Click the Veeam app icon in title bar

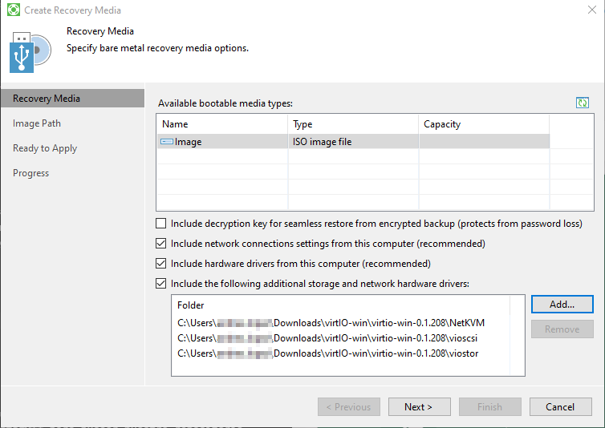13,10
